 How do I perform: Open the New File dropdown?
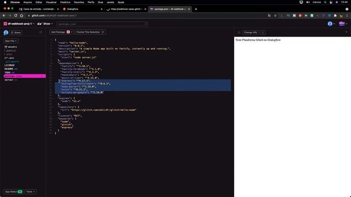pos(11,41)
